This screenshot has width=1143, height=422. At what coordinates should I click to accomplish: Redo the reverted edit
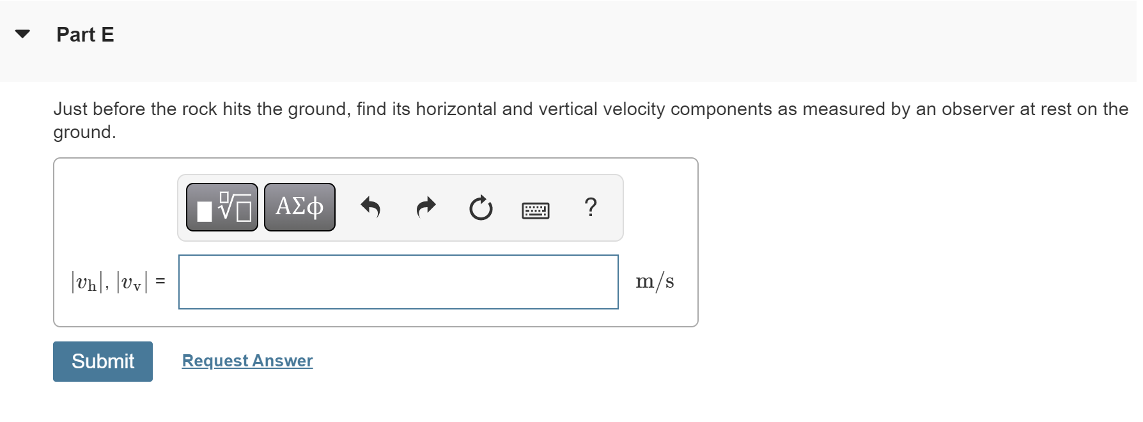[426, 207]
